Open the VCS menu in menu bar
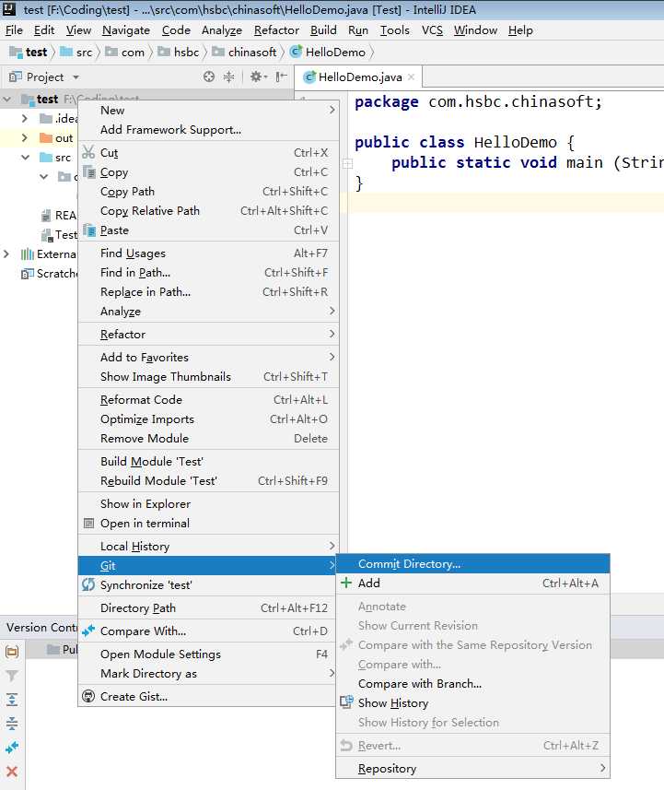The width and height of the screenshot is (664, 790). (432, 30)
